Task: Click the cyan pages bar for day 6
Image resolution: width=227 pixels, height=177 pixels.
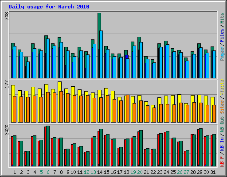Action: [x=48, y=58]
